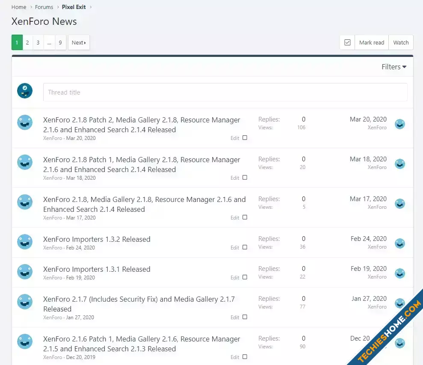Edit the Importers 1.3.2 thread
423x365 pixels.
coord(235,248)
